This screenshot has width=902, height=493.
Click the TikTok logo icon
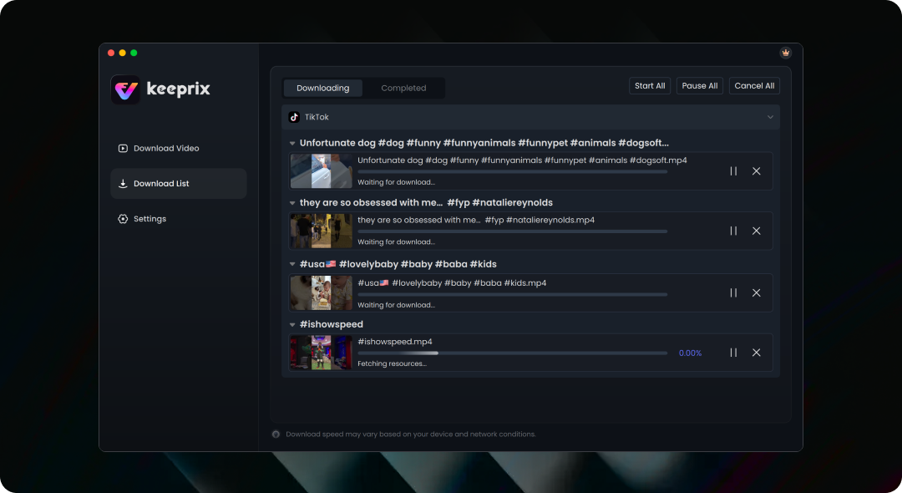point(294,117)
